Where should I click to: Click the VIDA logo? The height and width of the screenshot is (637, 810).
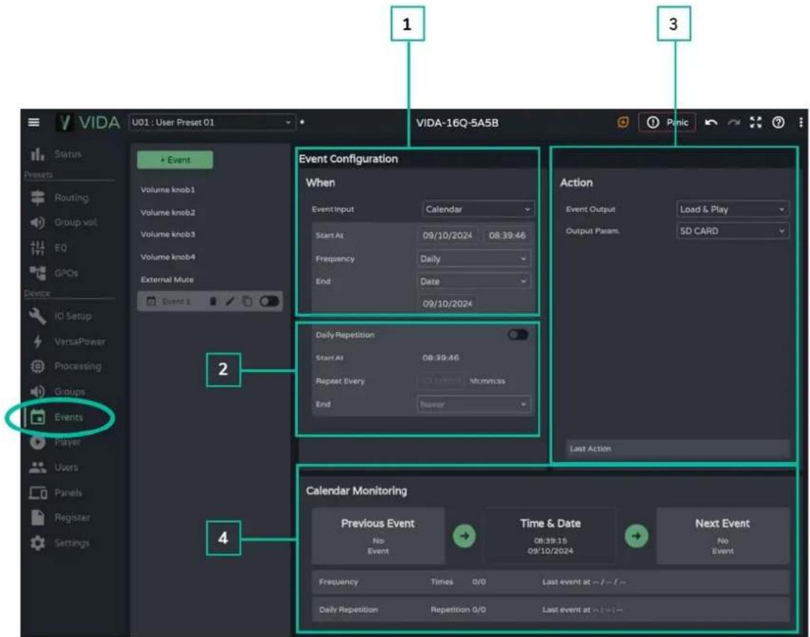pos(88,123)
